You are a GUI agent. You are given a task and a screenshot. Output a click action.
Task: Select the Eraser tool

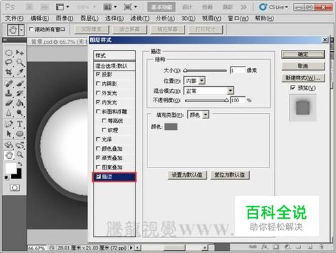(x=9, y=103)
